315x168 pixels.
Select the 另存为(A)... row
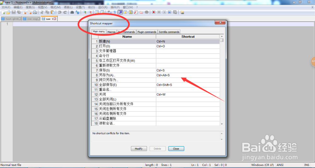pos(156,75)
